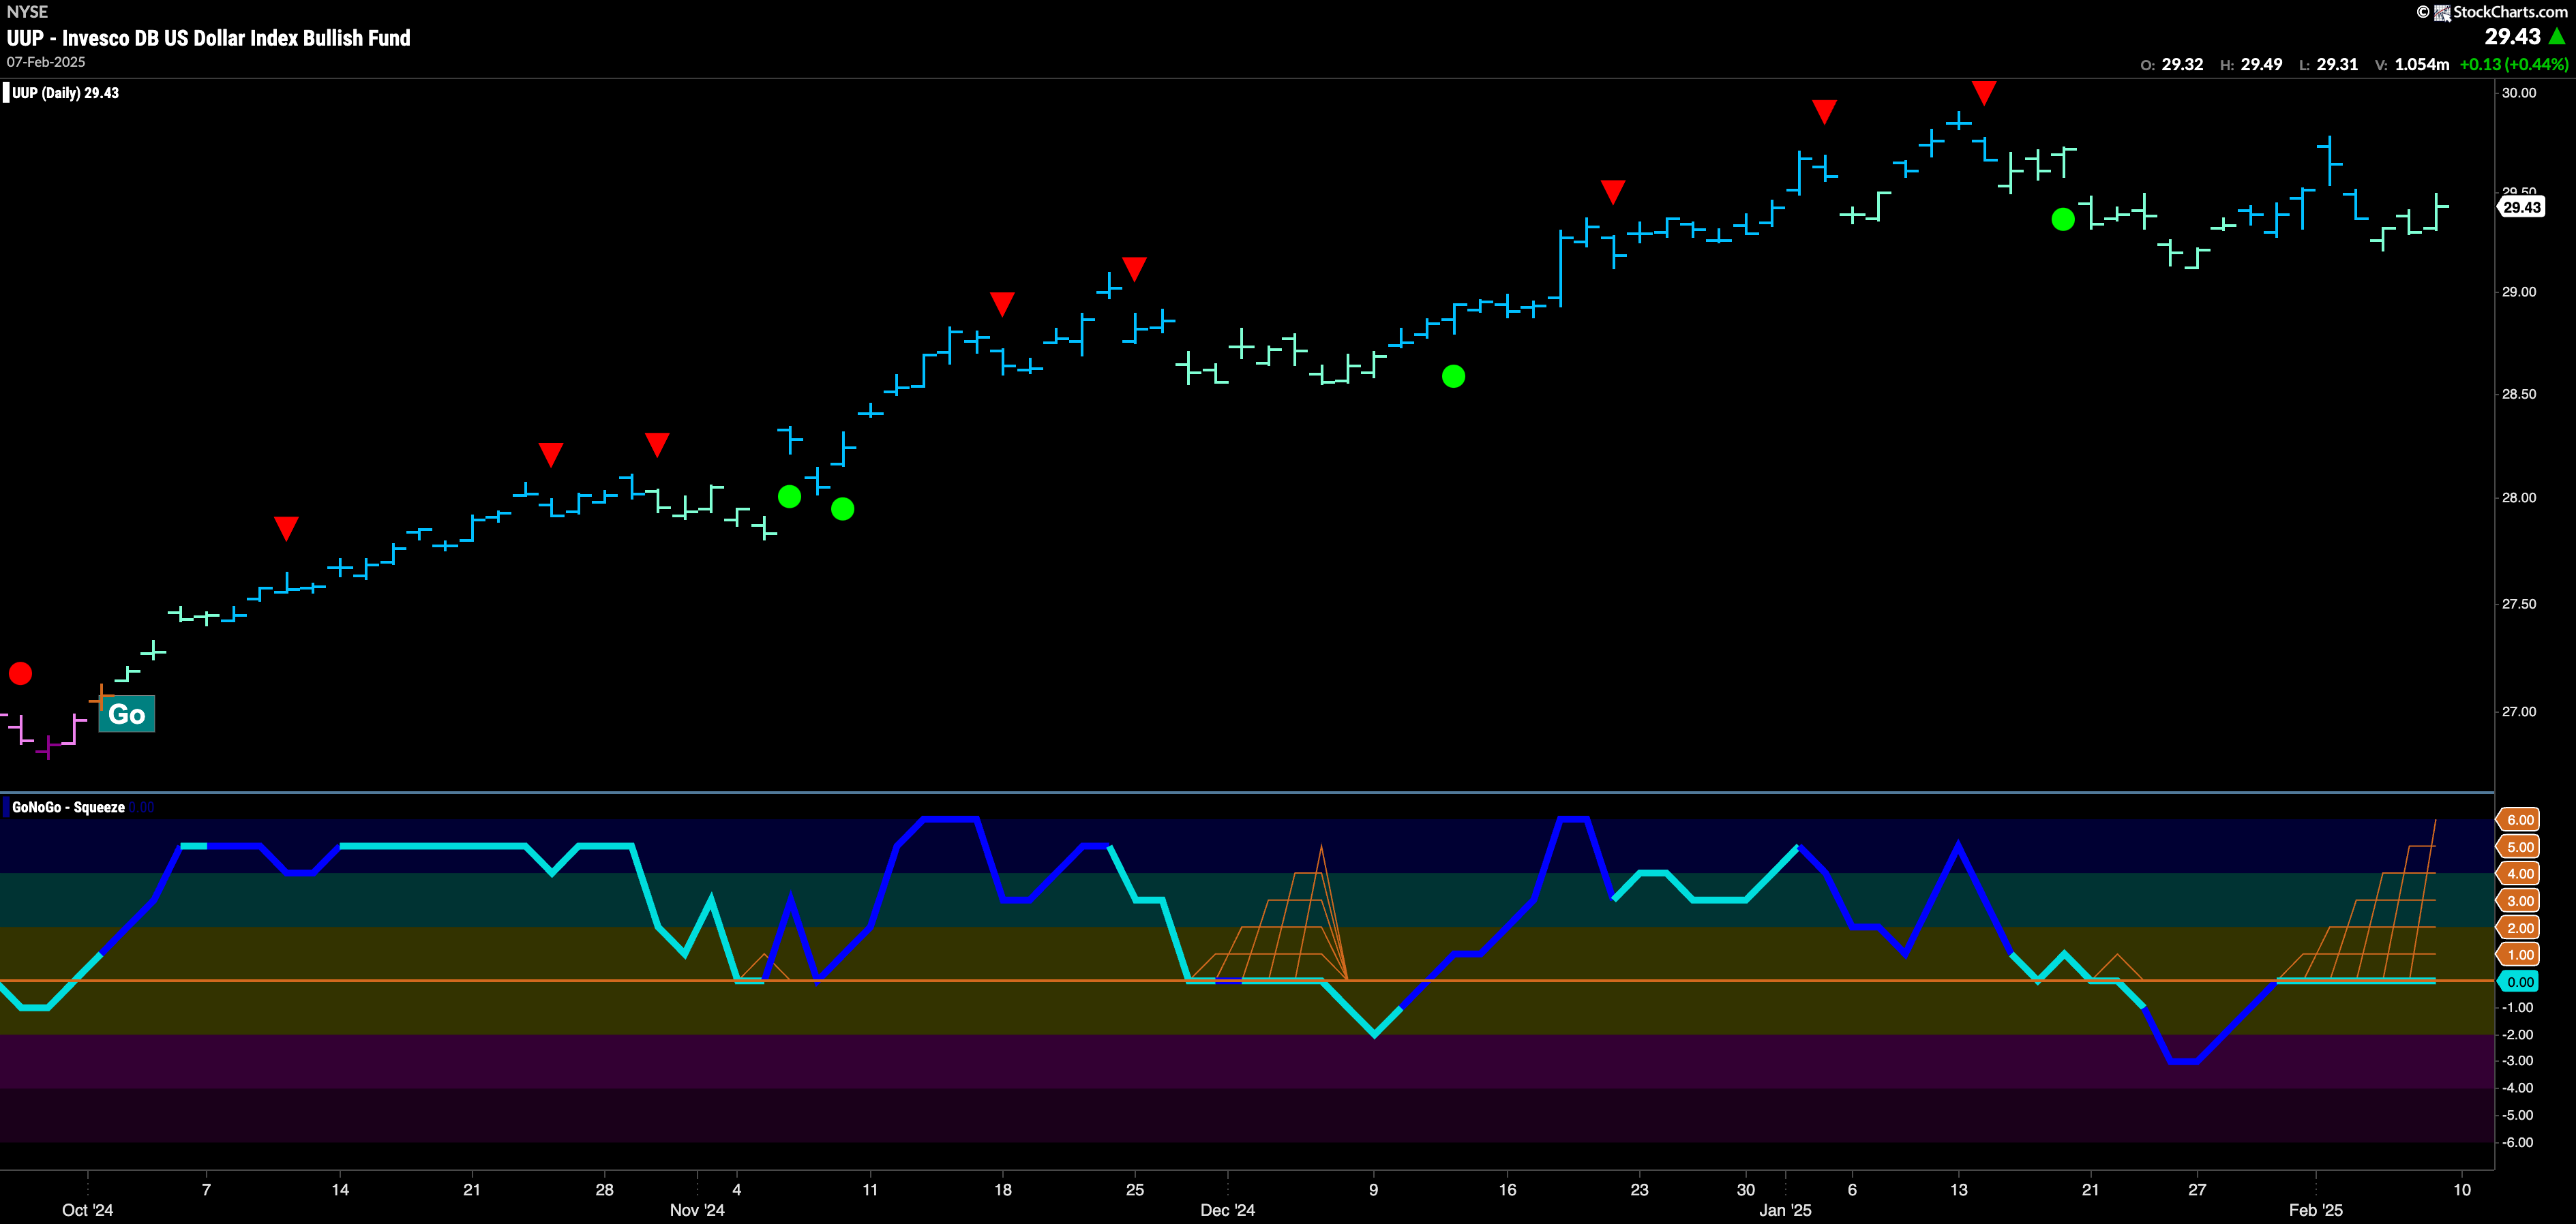Select the green circle near Jan 17 bars
The height and width of the screenshot is (1224, 2576).
click(x=2062, y=219)
